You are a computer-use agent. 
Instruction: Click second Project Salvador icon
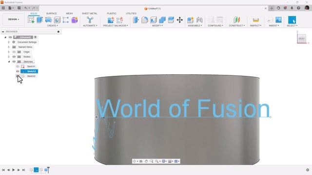120,20
